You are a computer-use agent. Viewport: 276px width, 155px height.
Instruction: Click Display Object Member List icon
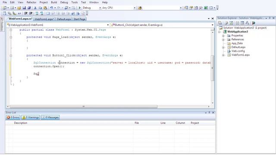click(4, 13)
